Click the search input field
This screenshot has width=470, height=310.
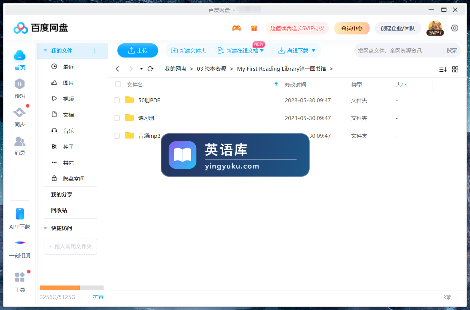[398, 50]
